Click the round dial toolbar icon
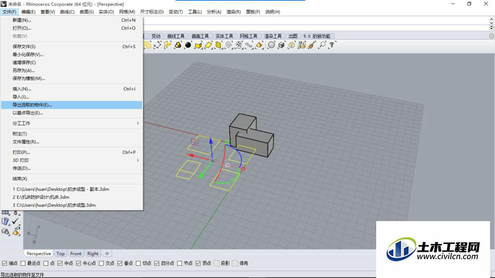The image size is (495, 278). [x=292, y=45]
